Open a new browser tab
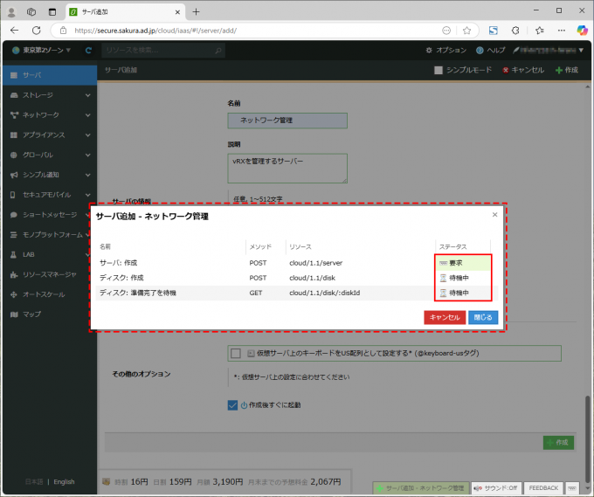 (196, 11)
